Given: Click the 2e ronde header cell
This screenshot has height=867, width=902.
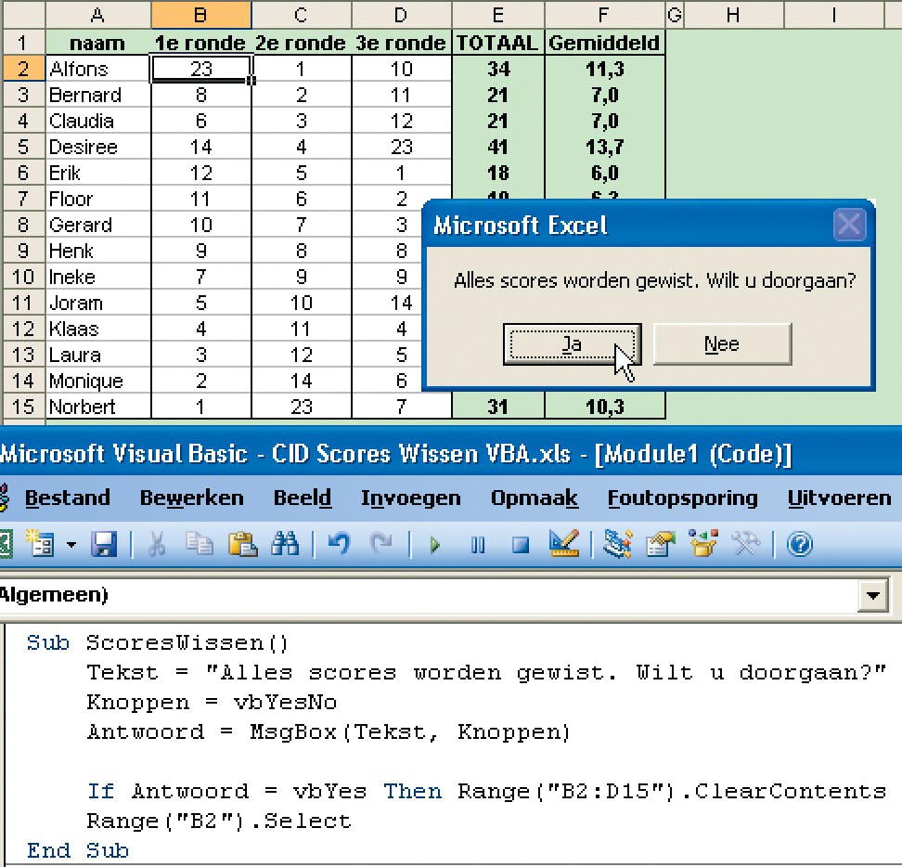Looking at the screenshot, I should click(x=301, y=43).
